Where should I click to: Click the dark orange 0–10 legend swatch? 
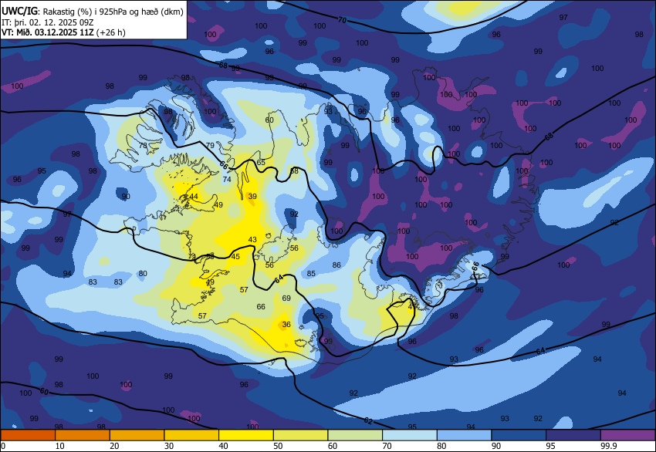pyautogui.click(x=28, y=435)
